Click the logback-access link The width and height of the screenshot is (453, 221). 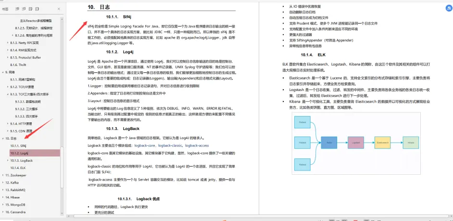pyautogui.click(x=197, y=145)
